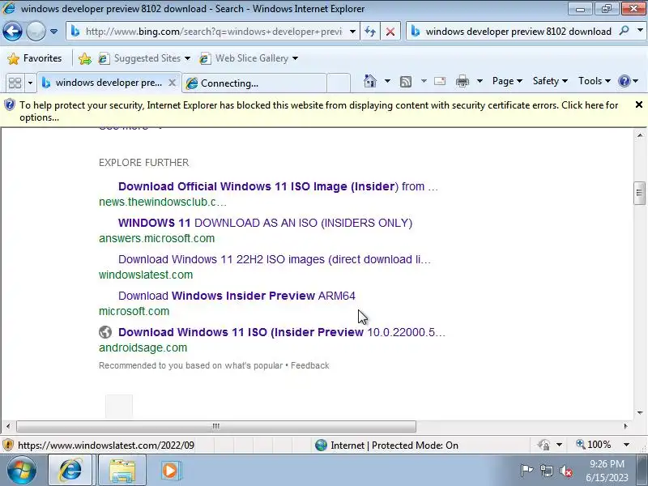Click the Feedback link below recommendations
The width and height of the screenshot is (648, 486).
point(310,365)
